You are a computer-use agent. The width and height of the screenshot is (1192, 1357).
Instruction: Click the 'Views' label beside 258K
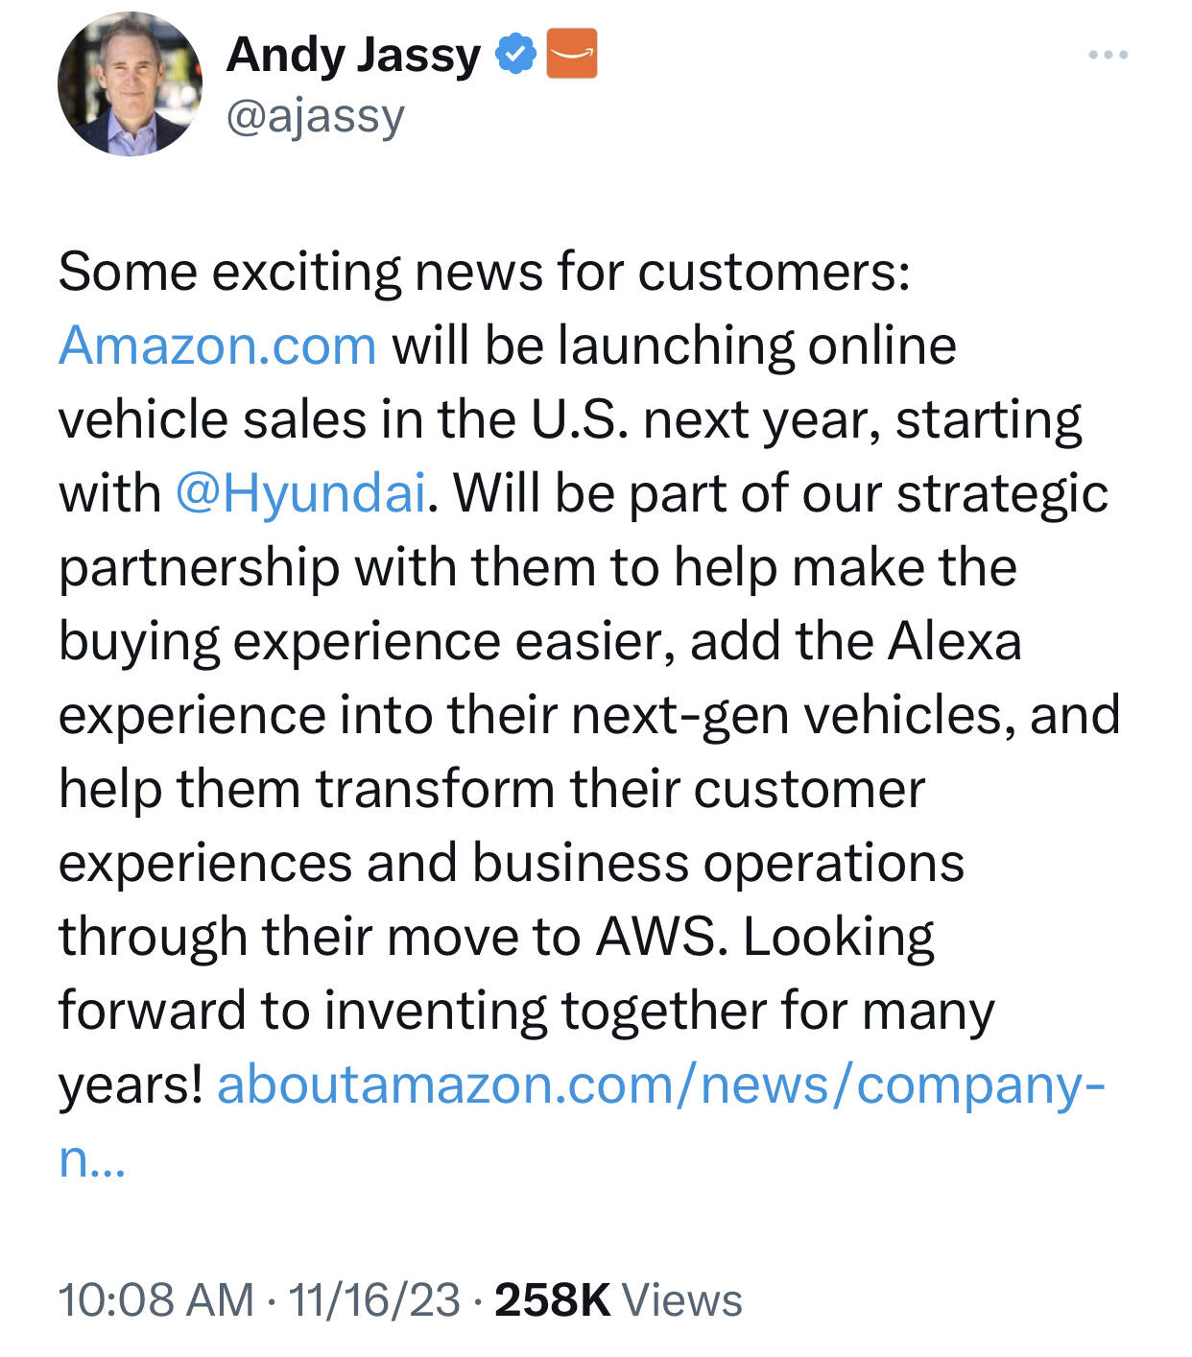(682, 1300)
